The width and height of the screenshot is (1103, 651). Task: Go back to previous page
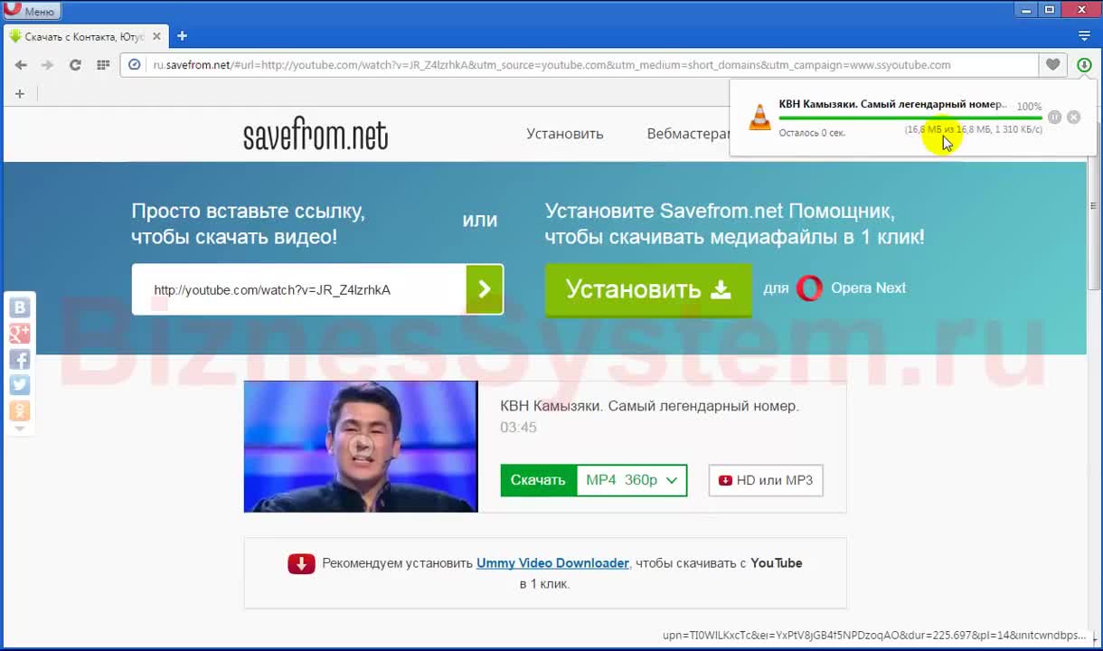tap(21, 65)
